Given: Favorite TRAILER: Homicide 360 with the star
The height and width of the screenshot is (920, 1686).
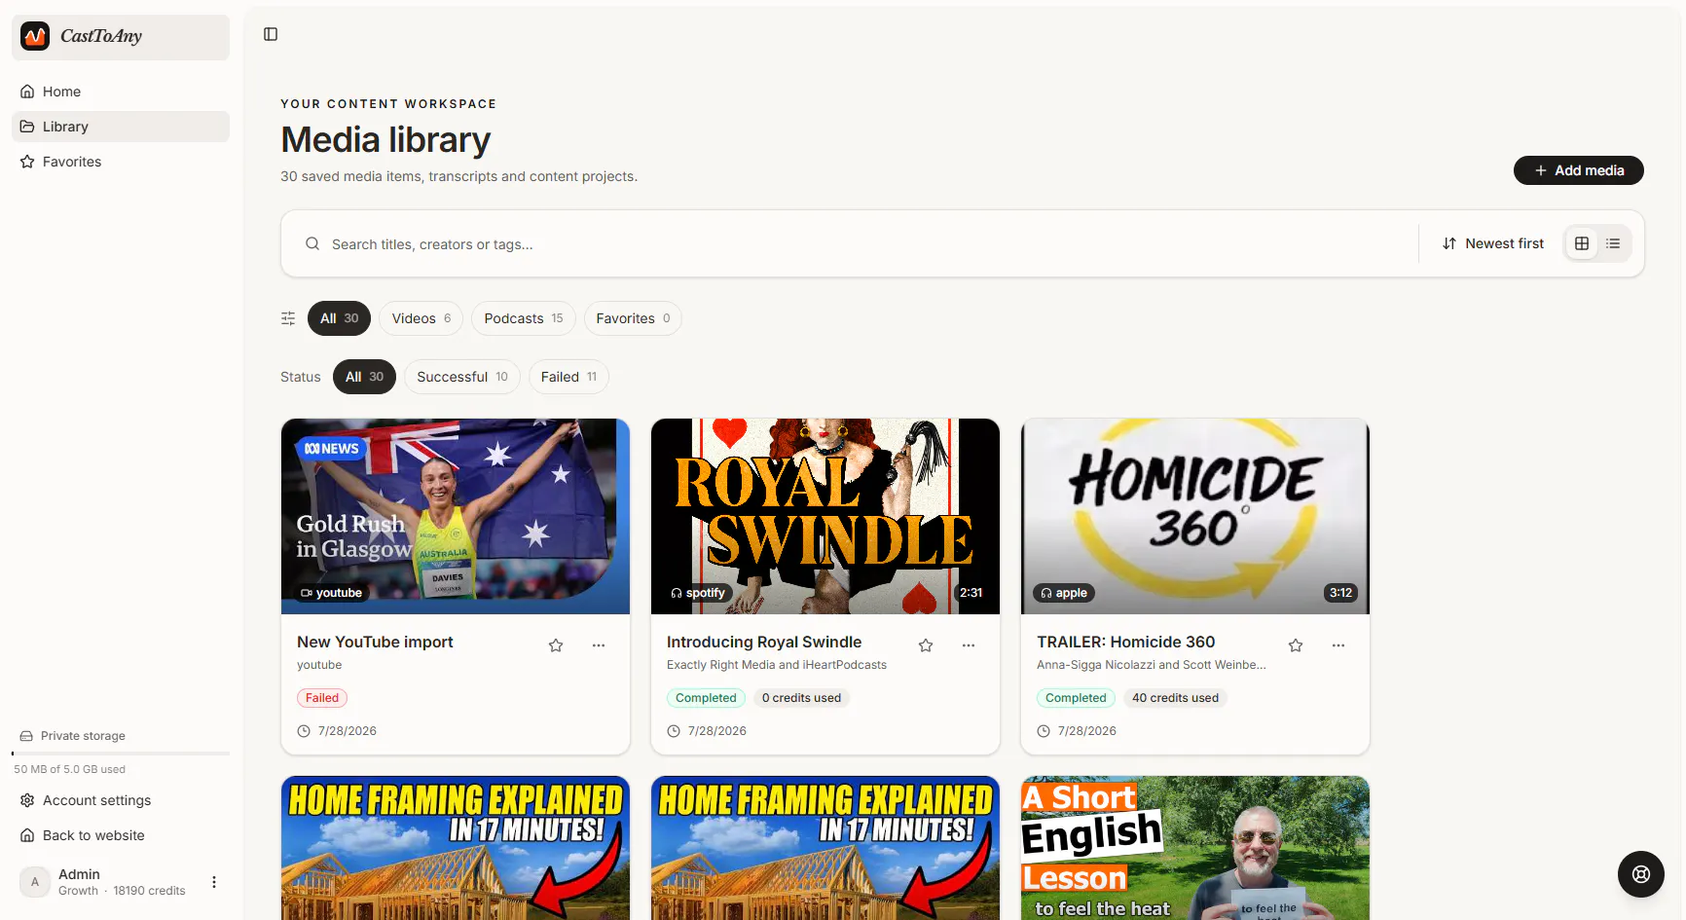Looking at the screenshot, I should [x=1296, y=645].
